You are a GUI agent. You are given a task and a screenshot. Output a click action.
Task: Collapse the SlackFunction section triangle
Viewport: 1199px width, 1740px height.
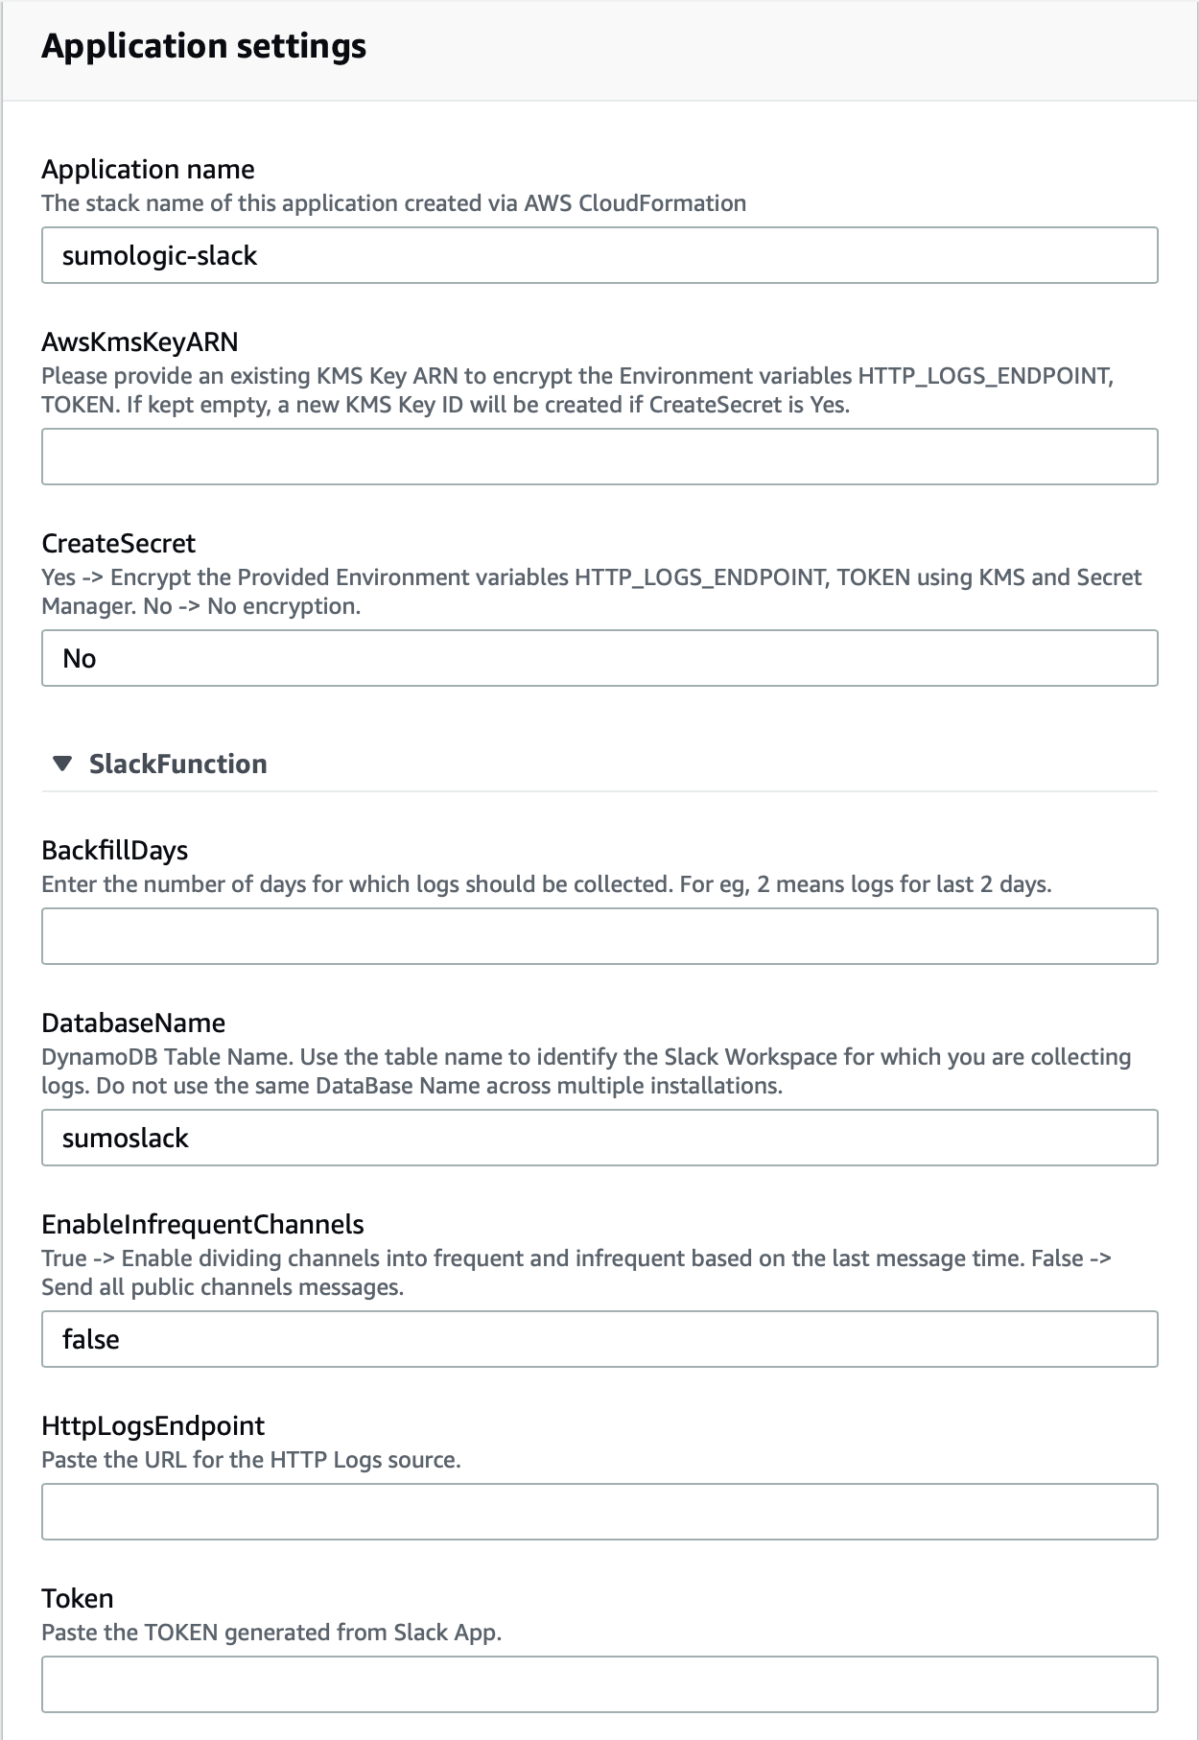(62, 764)
